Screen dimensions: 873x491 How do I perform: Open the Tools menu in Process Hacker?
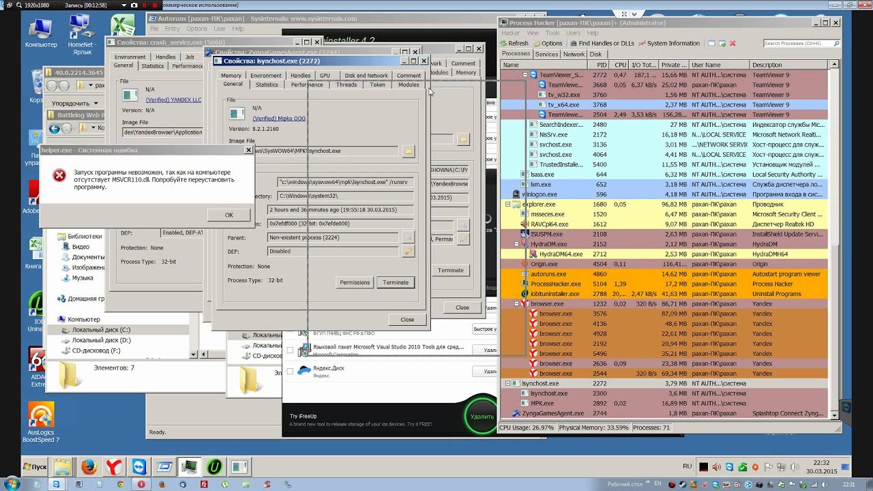pos(552,33)
